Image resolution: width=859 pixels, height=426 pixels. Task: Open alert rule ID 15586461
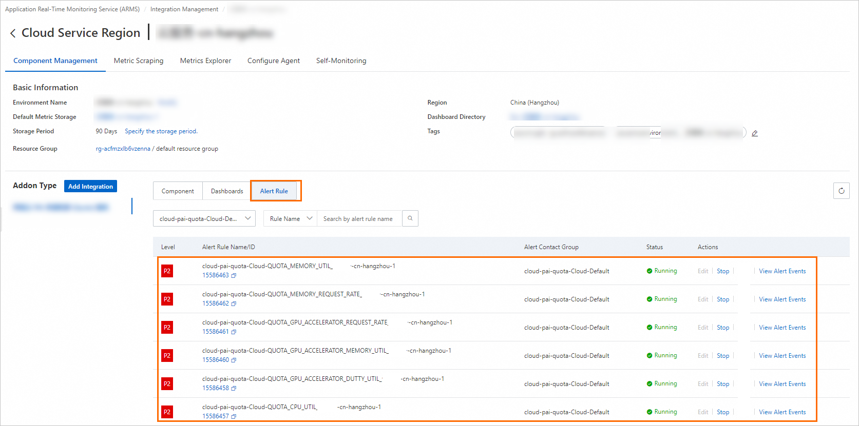click(215, 332)
